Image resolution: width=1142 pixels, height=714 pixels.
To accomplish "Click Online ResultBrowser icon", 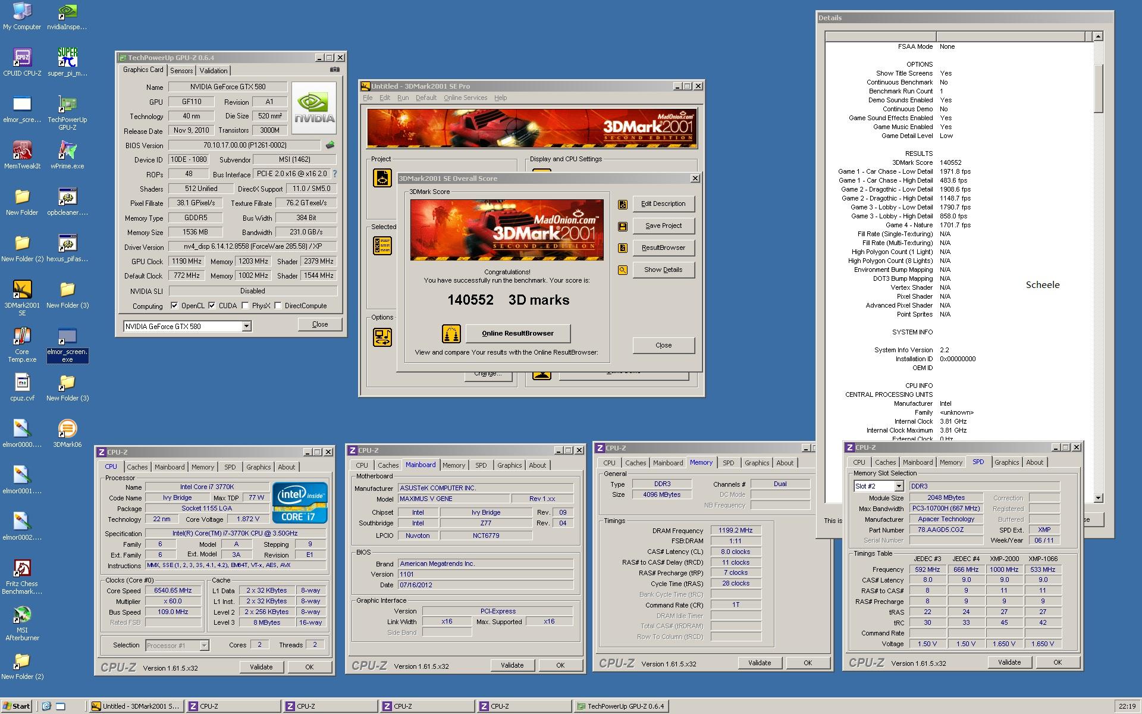I will [451, 334].
